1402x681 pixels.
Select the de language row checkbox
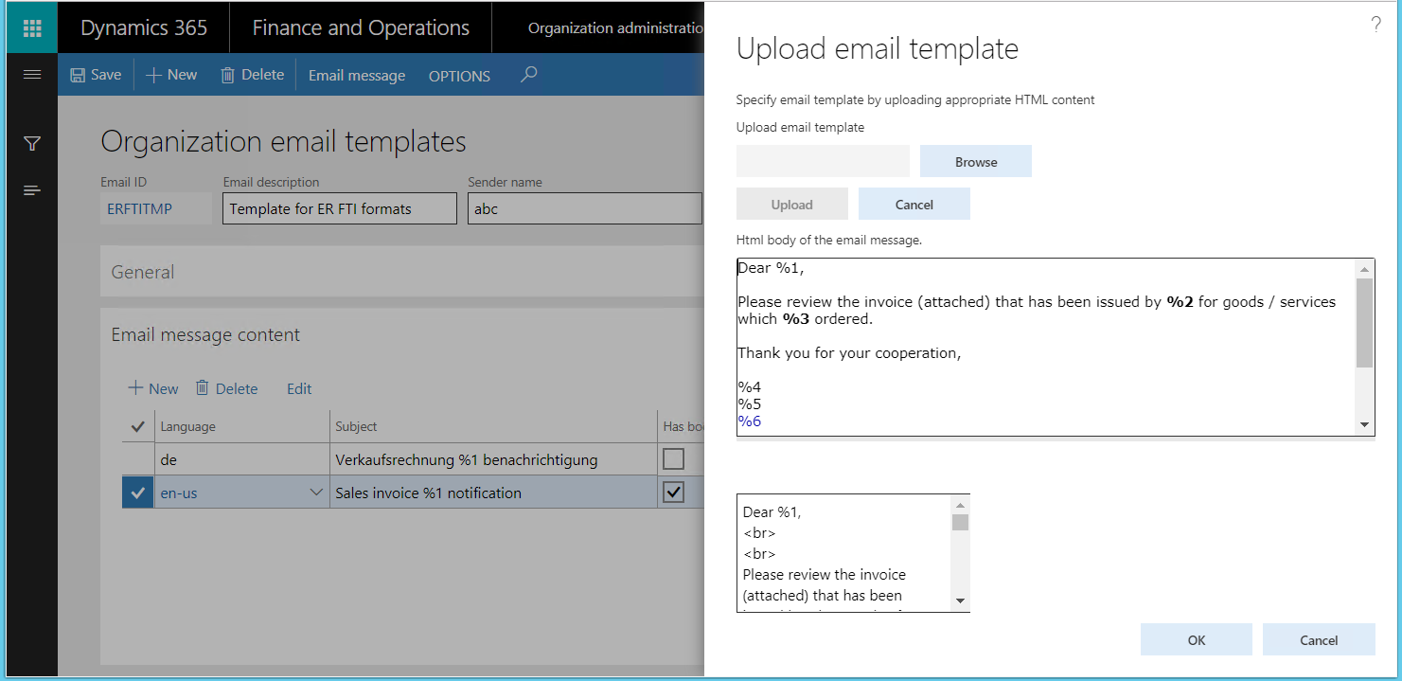[137, 458]
